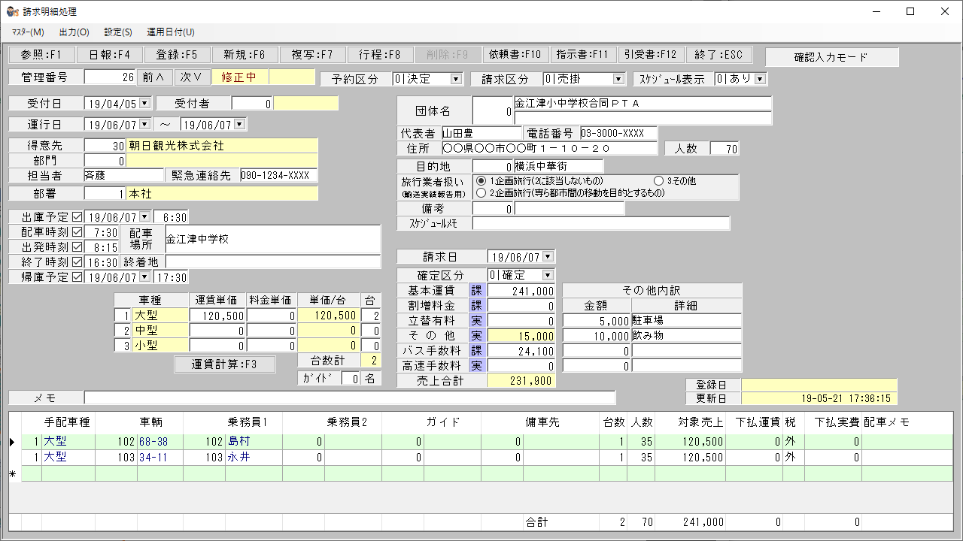Viewport: 963px width, 541px height.
Task: Click the 代表者 field 山田豊
Action: (x=481, y=134)
